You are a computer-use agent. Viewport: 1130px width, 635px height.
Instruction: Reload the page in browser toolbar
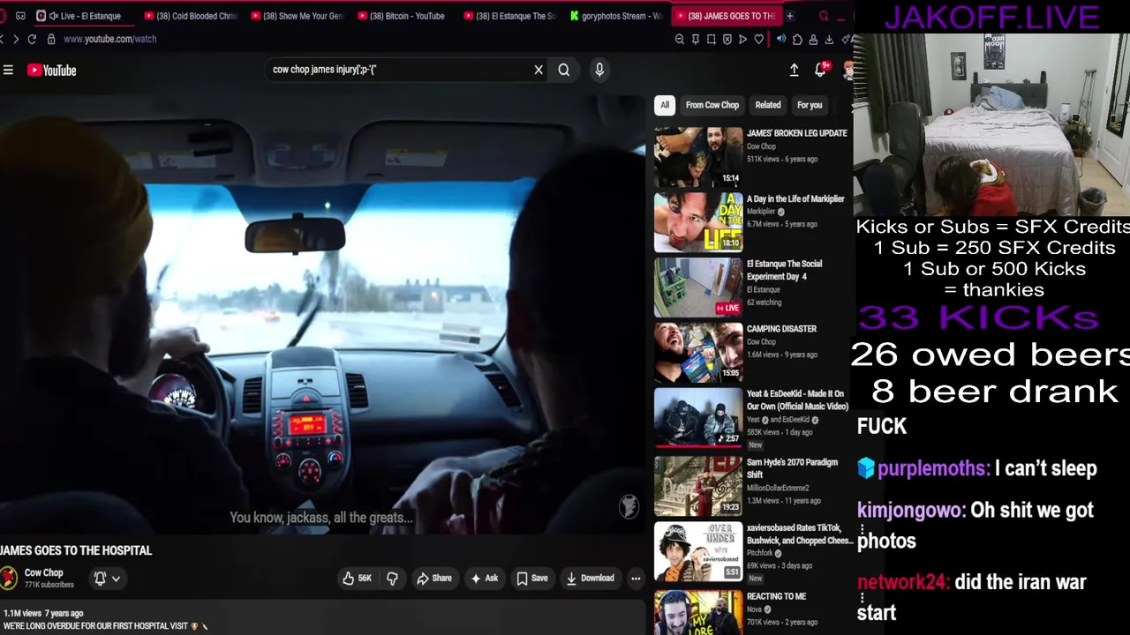(x=32, y=39)
